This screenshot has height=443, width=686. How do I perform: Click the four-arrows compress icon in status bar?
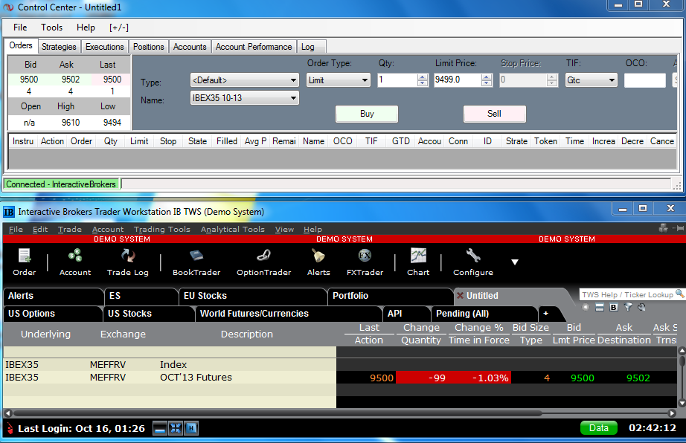pos(176,429)
